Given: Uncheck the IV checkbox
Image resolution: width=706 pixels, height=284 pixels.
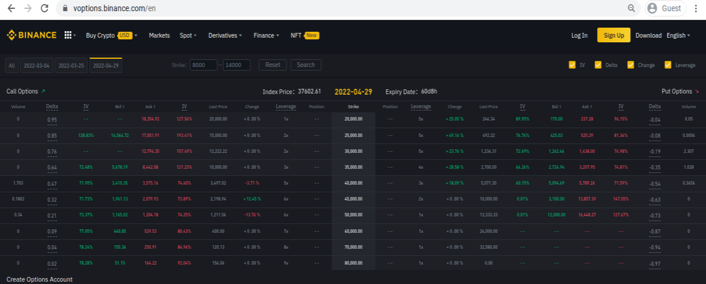Looking at the screenshot, I should click(572, 65).
